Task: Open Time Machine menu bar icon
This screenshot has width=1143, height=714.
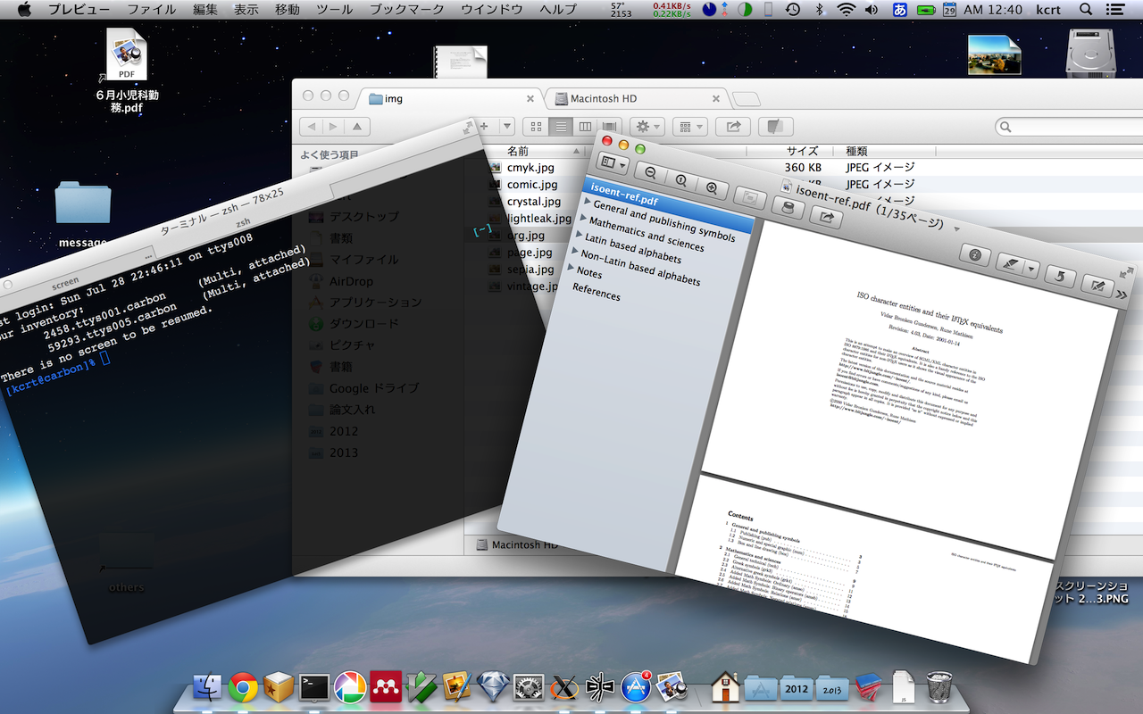Action: coord(792,9)
